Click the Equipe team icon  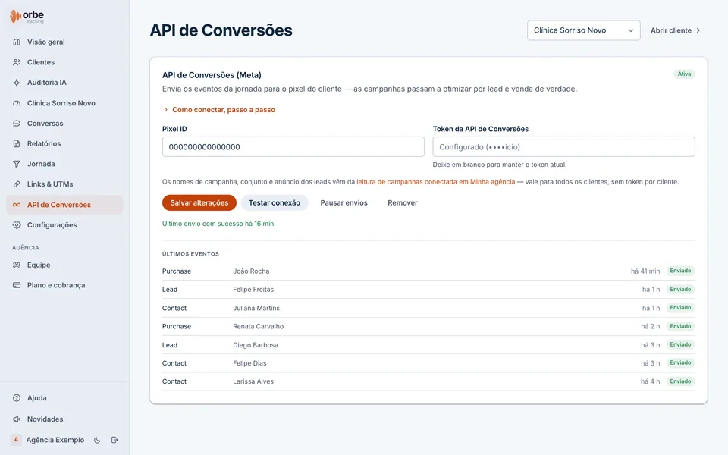point(17,265)
